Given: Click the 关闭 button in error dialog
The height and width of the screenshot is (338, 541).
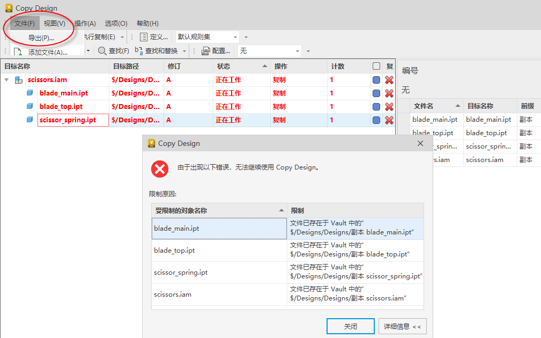Looking at the screenshot, I should pos(351,326).
